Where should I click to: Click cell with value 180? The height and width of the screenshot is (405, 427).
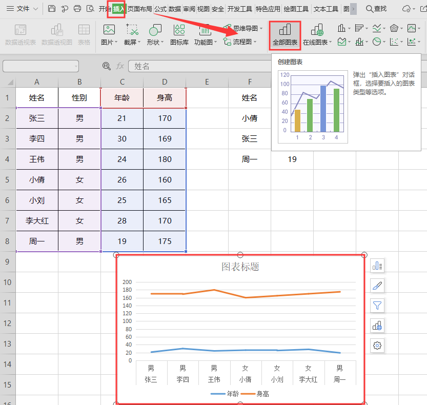coord(165,159)
